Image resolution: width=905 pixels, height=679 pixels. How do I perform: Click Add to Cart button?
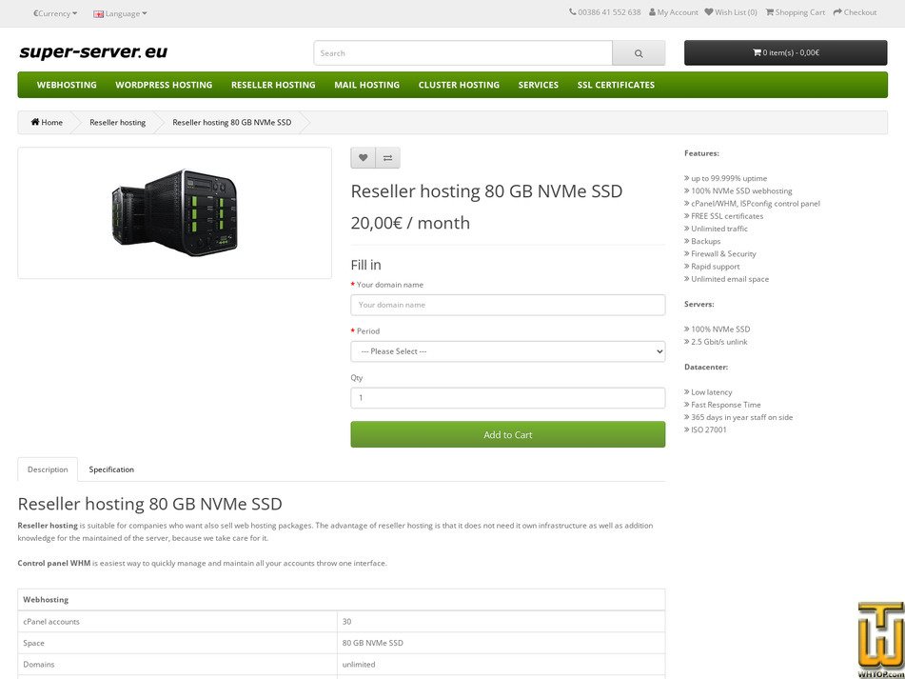(507, 434)
